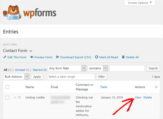Check the select-all checkbox in table header
The width and height of the screenshot is (163, 119).
(x=7, y=87)
